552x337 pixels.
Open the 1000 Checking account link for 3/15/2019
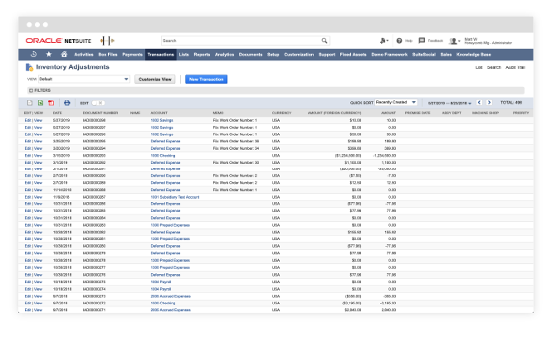(x=163, y=156)
